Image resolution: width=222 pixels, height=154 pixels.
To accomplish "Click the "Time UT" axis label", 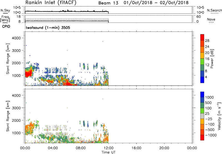I will (109, 152).
